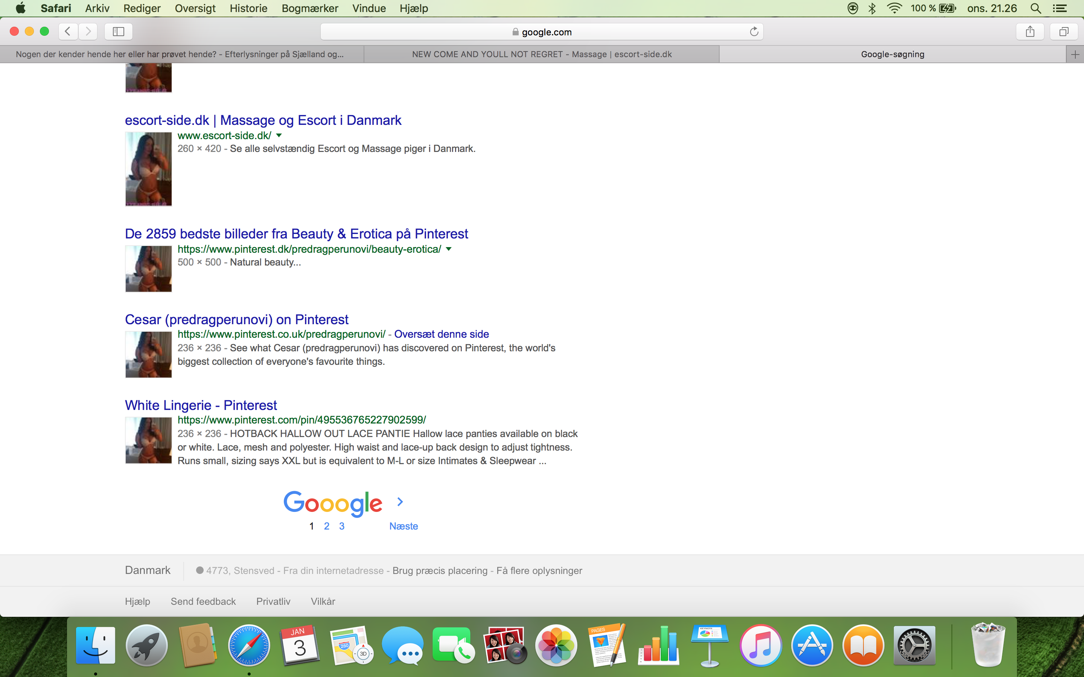Go to results page 2
This screenshot has width=1084, height=677.
pos(327,526)
